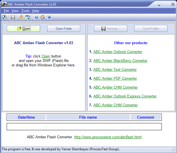This screenshot has height=153, width=177.
Task: Click the empty cell under Comment
Action: coord(146,127)
